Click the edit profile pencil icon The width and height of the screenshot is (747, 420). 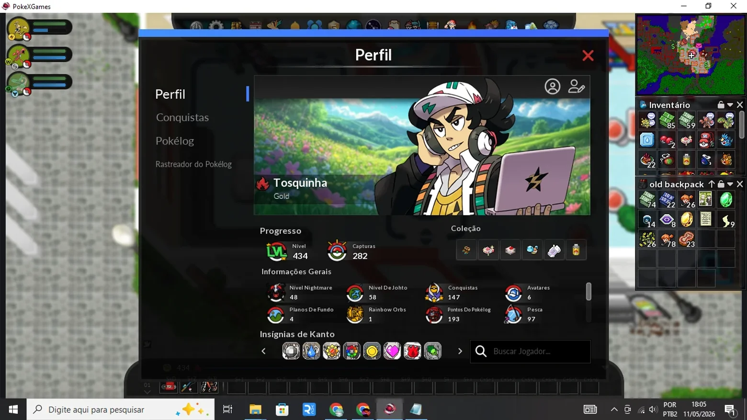click(x=576, y=87)
